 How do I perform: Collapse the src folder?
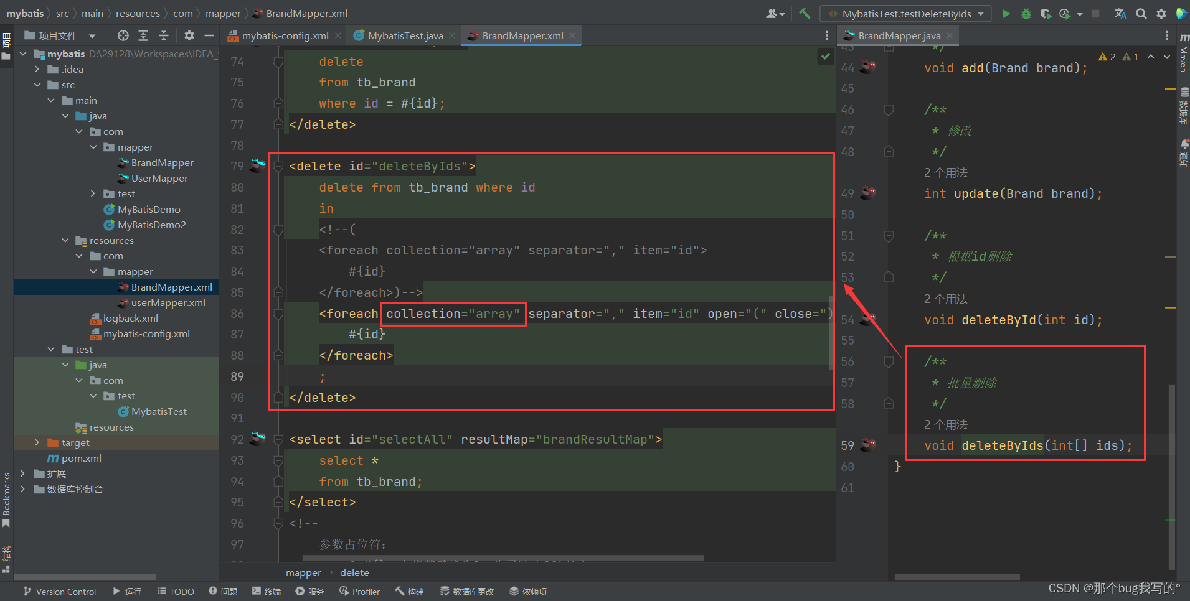(x=37, y=85)
